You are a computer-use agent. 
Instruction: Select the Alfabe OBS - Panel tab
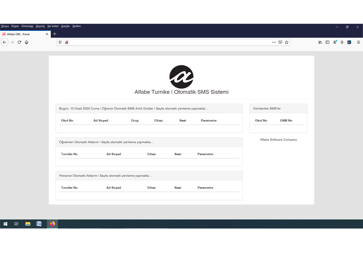click(x=25, y=34)
